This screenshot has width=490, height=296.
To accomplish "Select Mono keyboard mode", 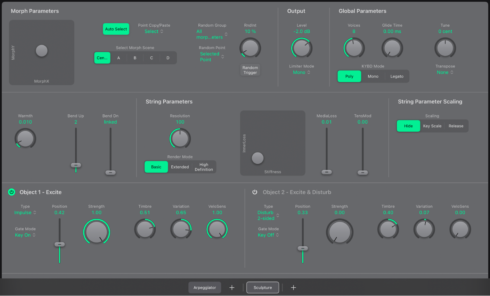I will click(x=373, y=76).
